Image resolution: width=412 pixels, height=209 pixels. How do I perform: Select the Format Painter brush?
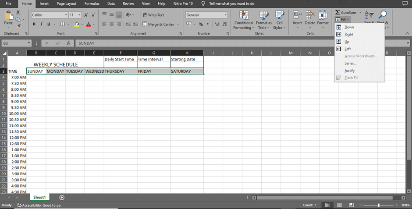coord(18,26)
